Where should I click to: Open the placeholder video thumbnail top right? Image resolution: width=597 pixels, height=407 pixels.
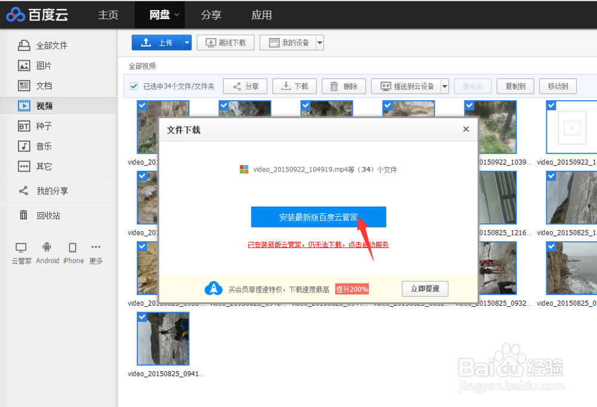[x=571, y=127]
